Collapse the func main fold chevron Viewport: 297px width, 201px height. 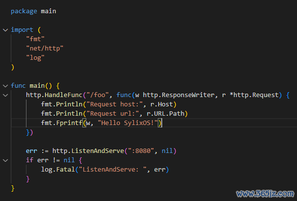(x=5, y=86)
